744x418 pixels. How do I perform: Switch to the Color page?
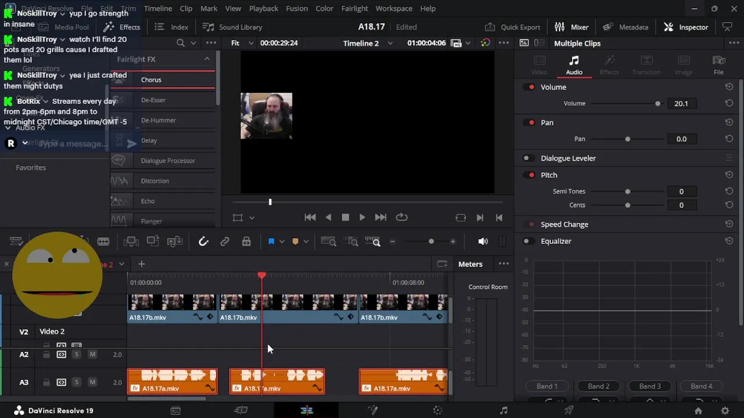tap(438, 410)
